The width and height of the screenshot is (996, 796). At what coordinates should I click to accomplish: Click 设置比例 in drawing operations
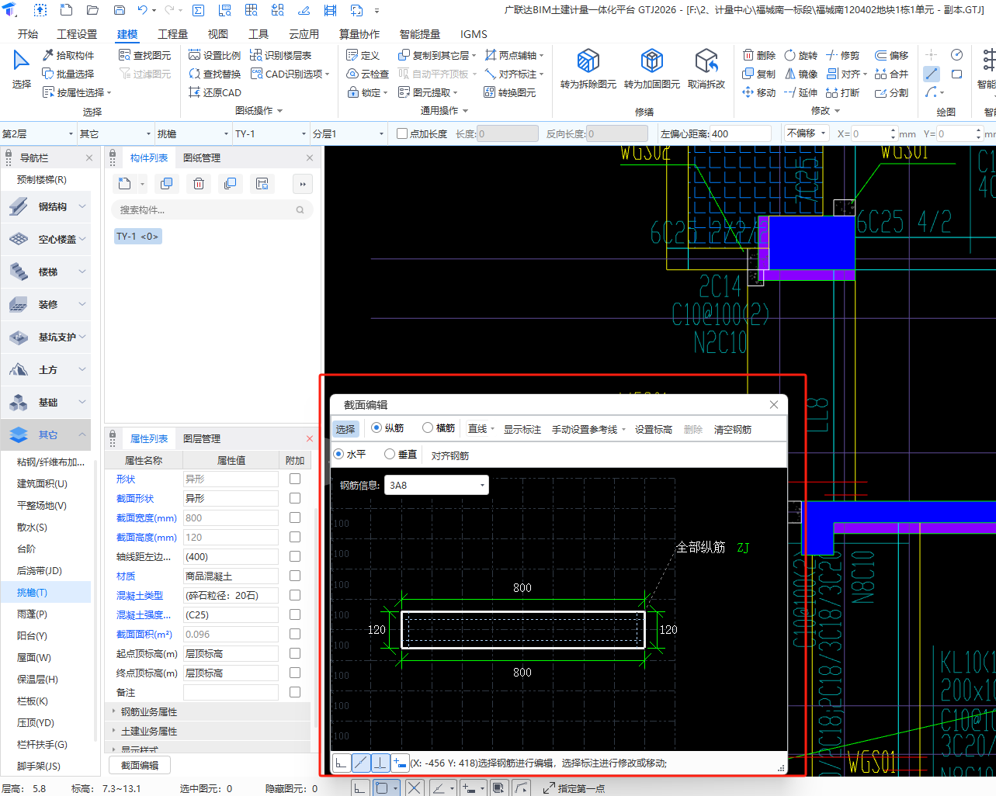(x=214, y=55)
